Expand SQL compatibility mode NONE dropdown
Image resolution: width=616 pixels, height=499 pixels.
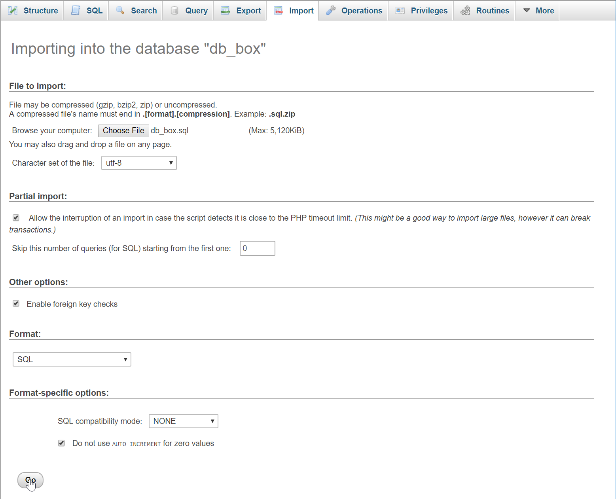183,421
